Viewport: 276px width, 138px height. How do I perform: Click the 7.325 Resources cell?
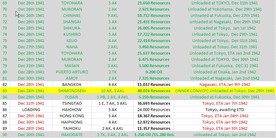[154, 78]
